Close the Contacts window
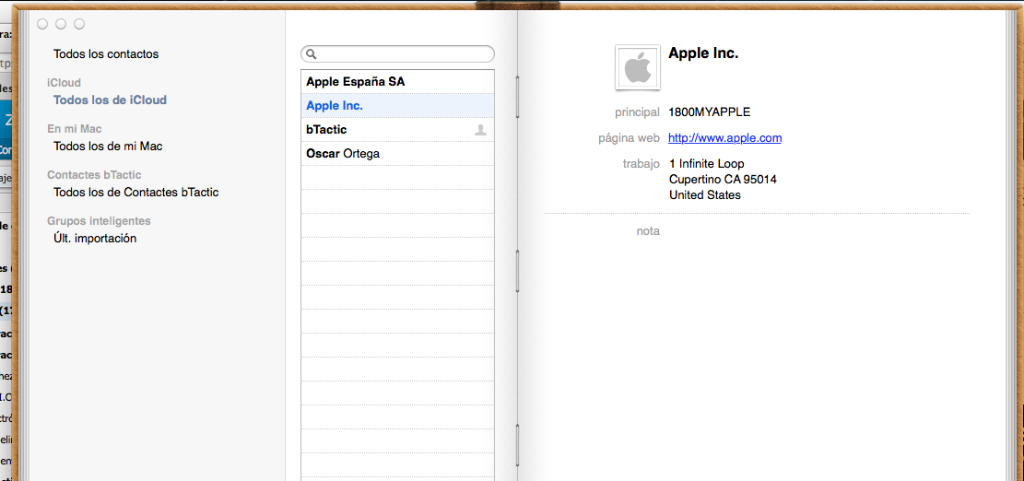The height and width of the screenshot is (481, 1024). [42, 24]
